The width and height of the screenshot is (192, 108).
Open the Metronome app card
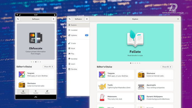pos(115,98)
